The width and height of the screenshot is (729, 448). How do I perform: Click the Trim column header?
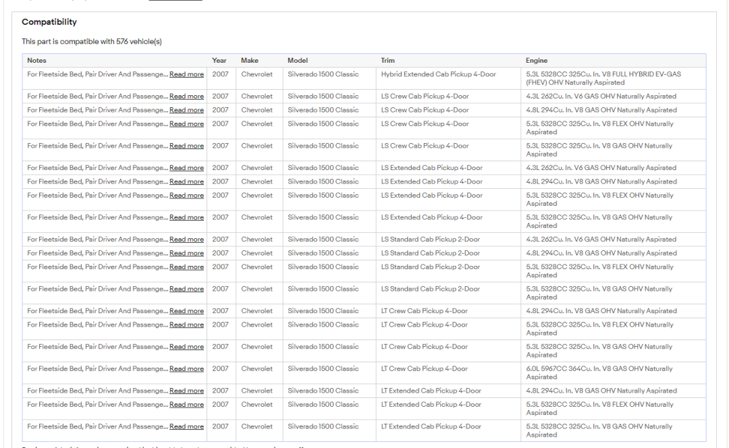click(387, 61)
